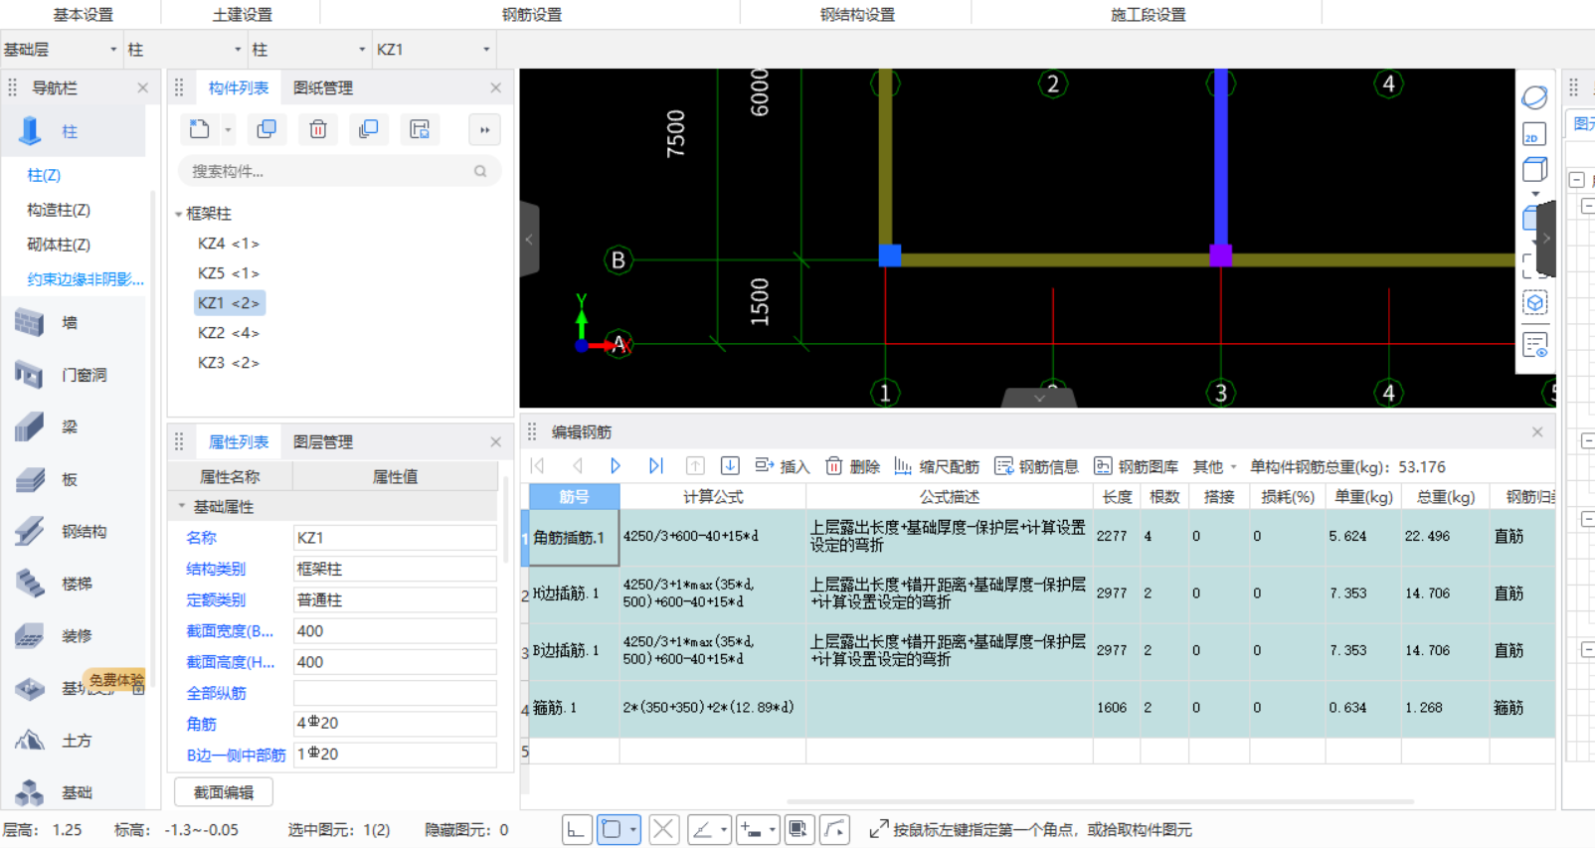The image size is (1595, 848).
Task: Open 钢筋设置 ribbon group
Action: click(x=531, y=14)
